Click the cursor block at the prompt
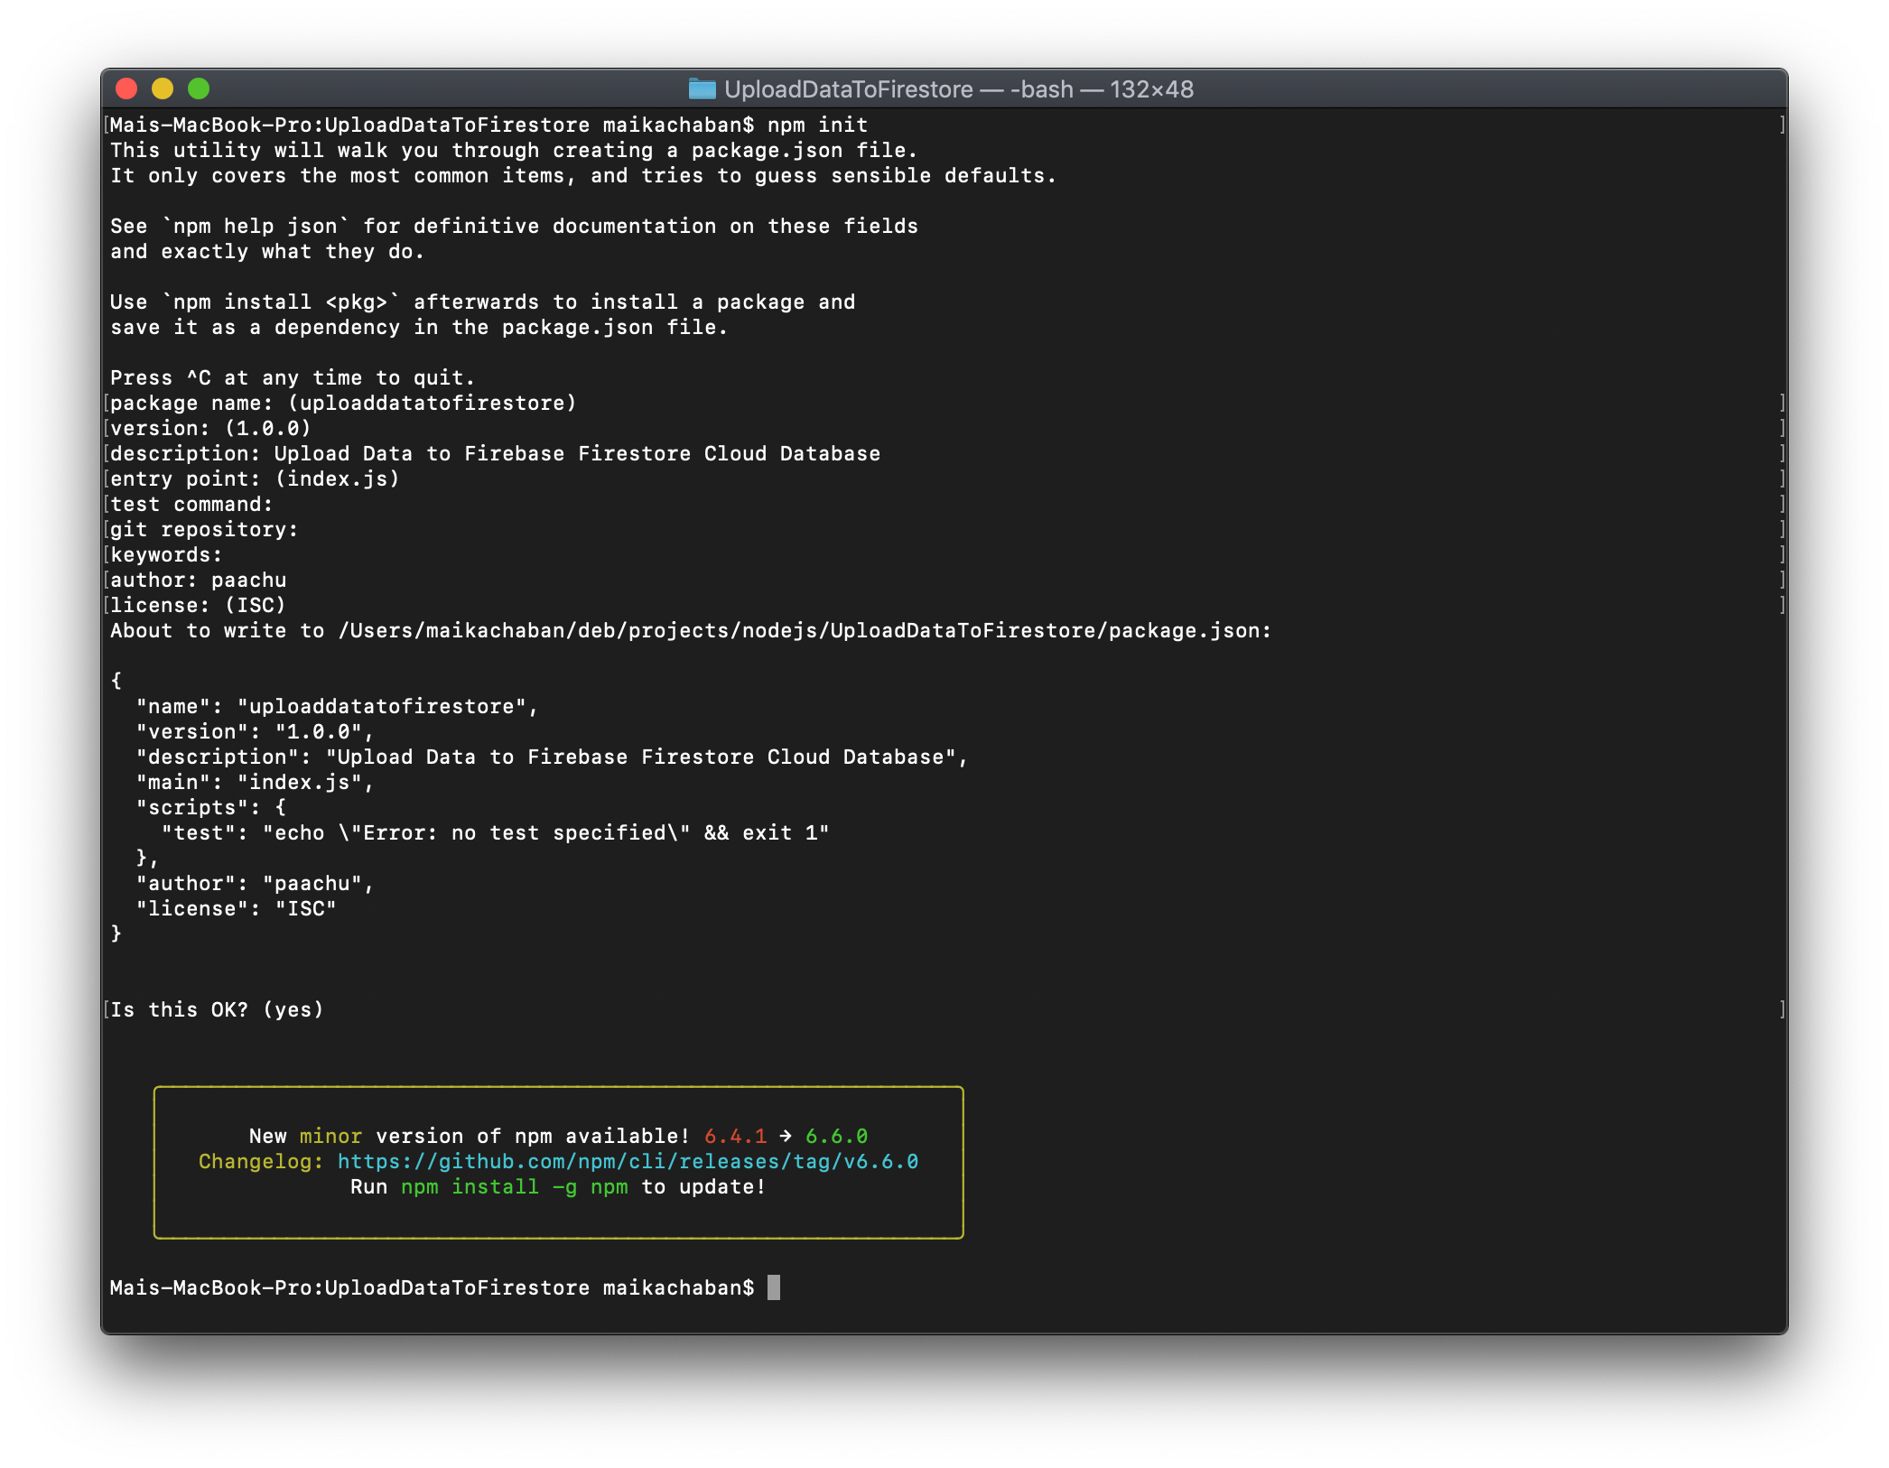Viewport: 1889px width, 1468px height. click(x=774, y=1287)
